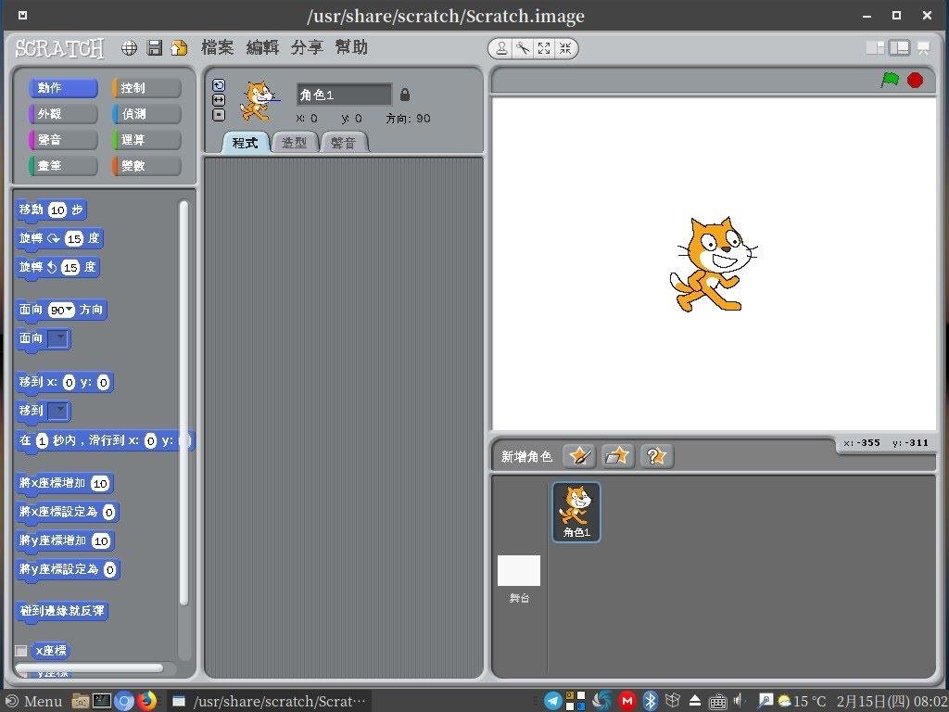Select the 變數 block category
This screenshot has height=712, width=949.
[x=146, y=166]
